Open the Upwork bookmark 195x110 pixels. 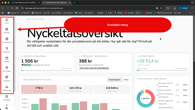coord(99,13)
